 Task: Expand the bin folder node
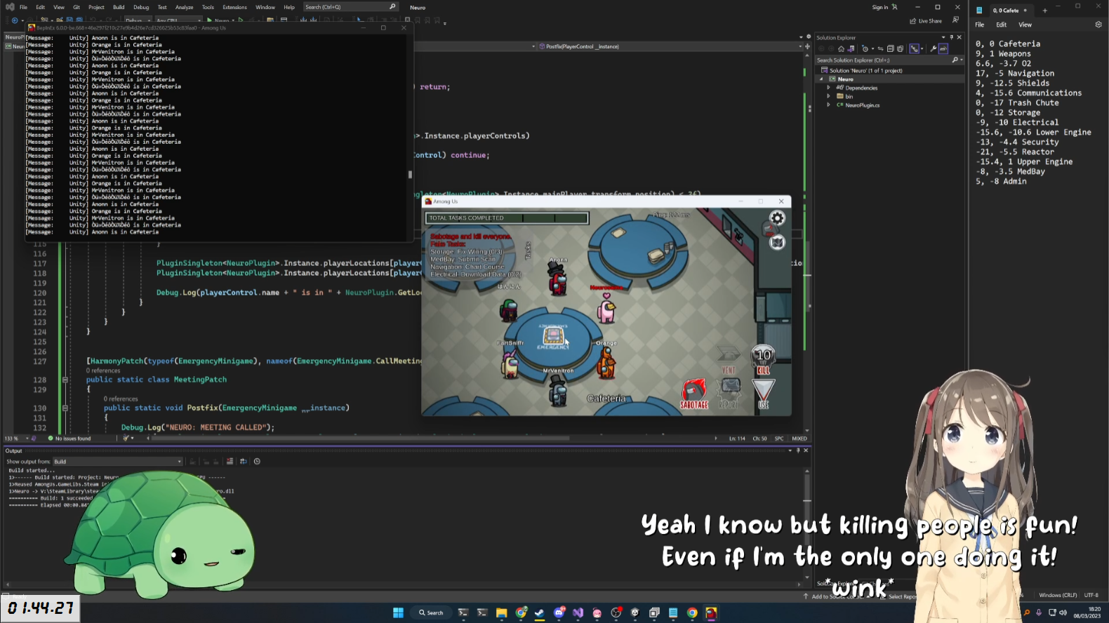[x=829, y=96]
